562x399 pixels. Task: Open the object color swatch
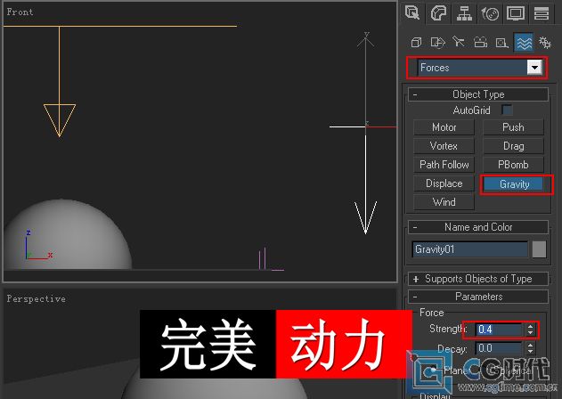tap(539, 249)
